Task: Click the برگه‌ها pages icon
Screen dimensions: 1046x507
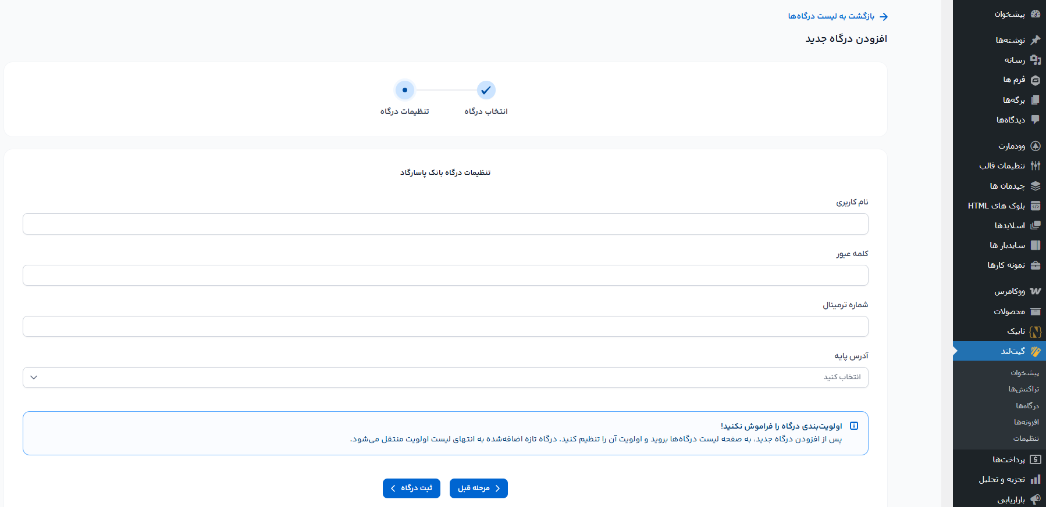Action: tap(1036, 100)
